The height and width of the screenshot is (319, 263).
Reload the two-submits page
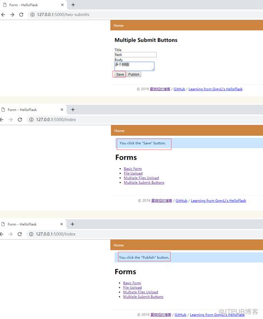pos(21,15)
